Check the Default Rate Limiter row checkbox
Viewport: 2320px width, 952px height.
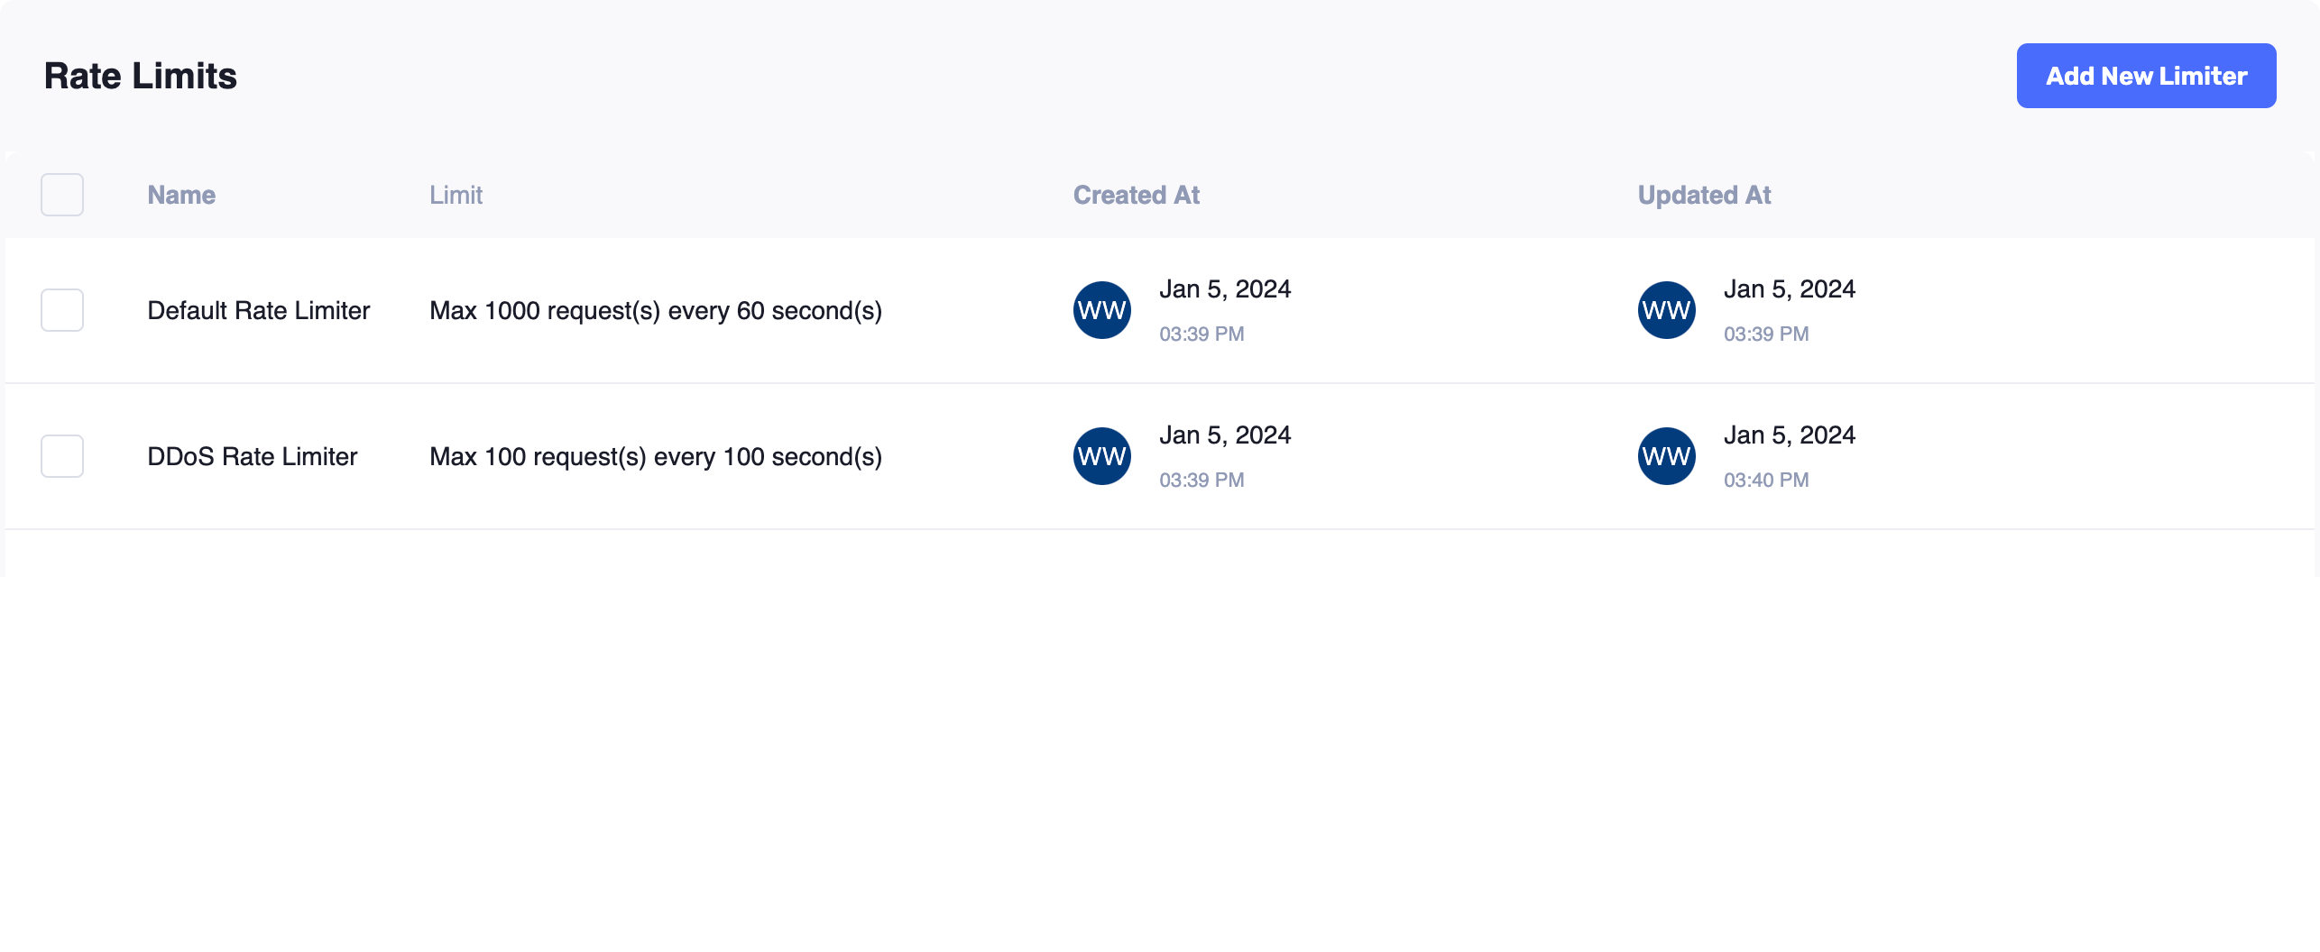coord(62,310)
